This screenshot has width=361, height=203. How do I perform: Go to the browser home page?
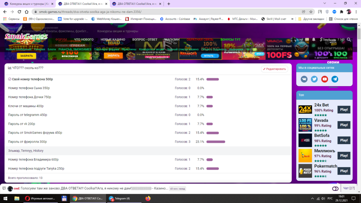click(x=27, y=12)
